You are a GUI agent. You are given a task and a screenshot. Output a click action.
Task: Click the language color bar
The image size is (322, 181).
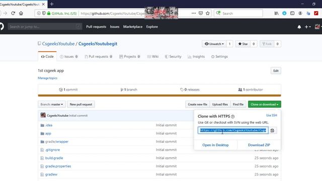click(x=159, y=96)
